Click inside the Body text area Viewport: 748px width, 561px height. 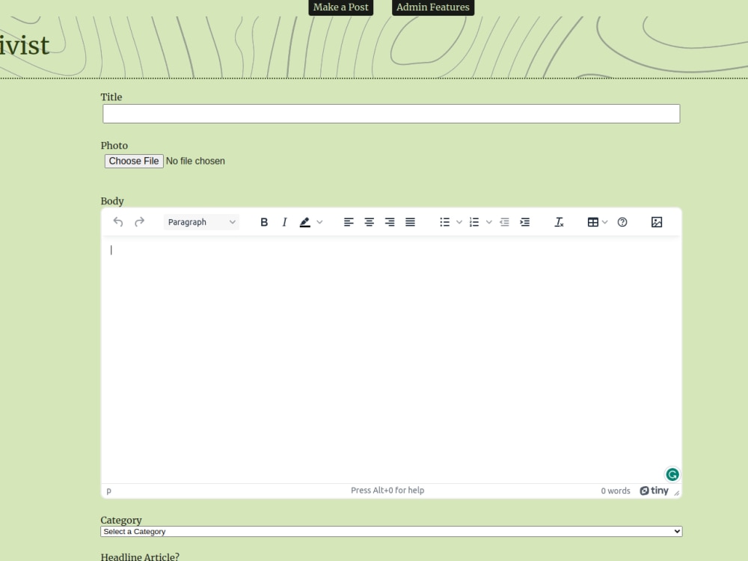pyautogui.click(x=391, y=361)
